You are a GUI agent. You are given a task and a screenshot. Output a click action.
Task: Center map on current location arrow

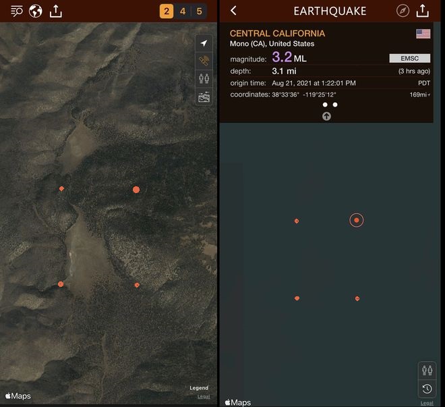(204, 43)
